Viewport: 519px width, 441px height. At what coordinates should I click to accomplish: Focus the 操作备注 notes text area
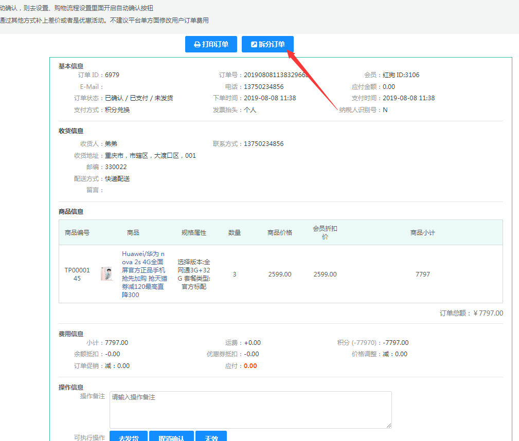[x=250, y=410]
